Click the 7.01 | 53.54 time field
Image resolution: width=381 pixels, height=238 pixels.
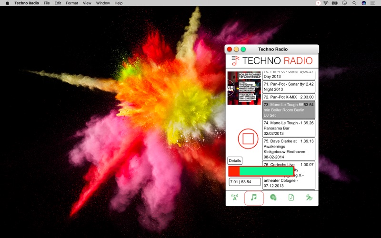tap(245, 182)
